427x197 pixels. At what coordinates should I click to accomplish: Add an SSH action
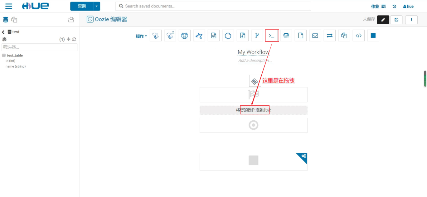286,36
